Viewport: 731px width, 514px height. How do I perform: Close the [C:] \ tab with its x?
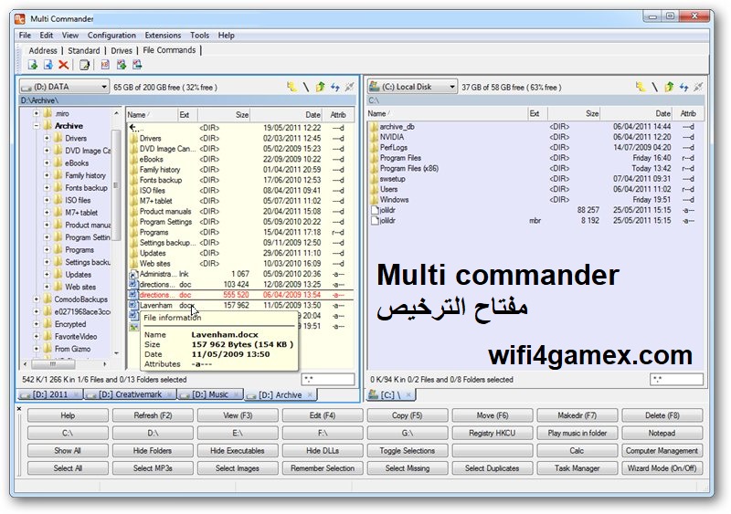tap(408, 394)
